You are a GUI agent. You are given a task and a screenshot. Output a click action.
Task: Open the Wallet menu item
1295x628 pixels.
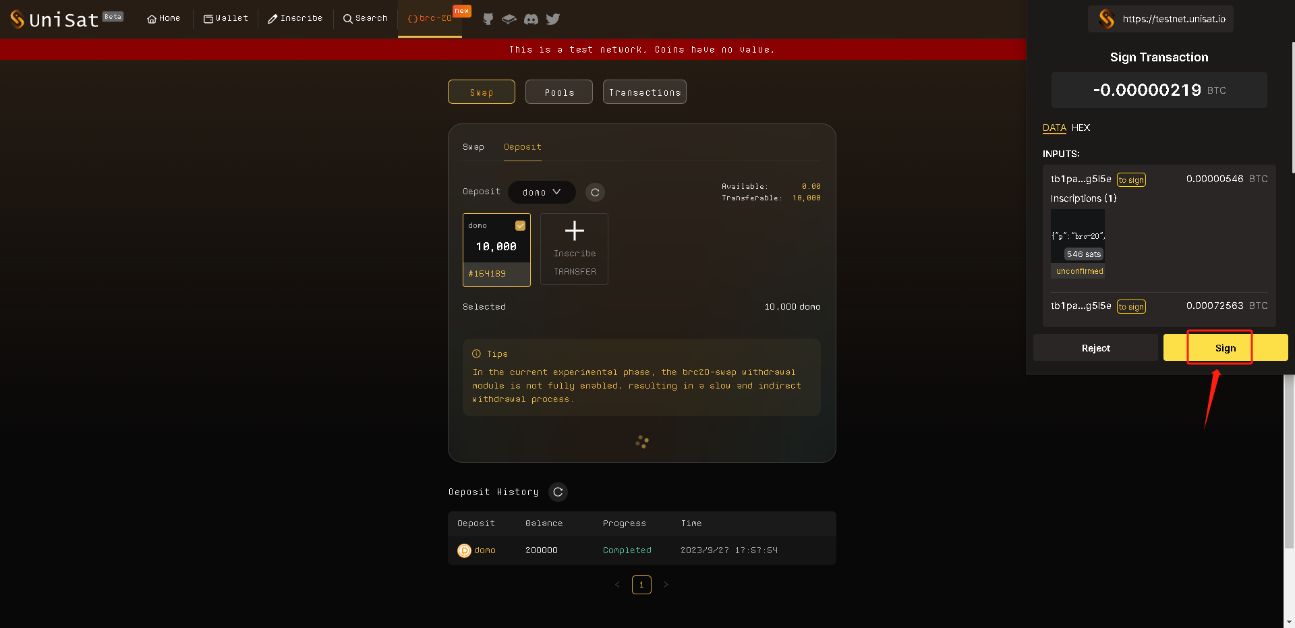pos(226,18)
